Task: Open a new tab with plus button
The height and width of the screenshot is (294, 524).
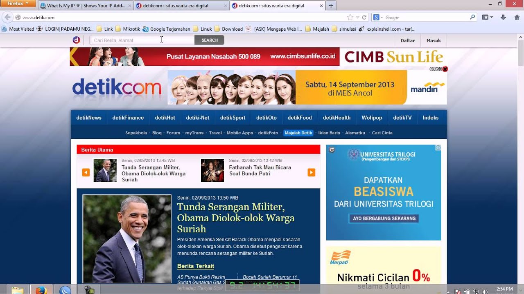Action: click(x=331, y=6)
